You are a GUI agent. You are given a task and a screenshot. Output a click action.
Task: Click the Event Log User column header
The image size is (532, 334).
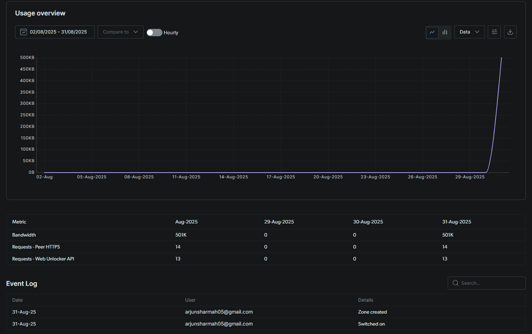(191, 300)
